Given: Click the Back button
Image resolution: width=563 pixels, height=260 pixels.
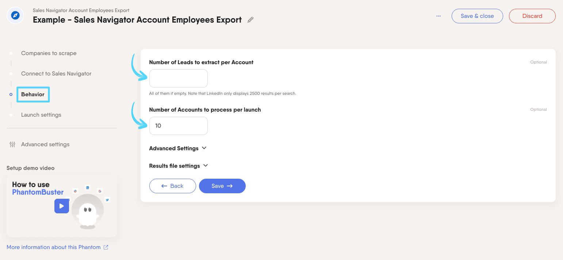Looking at the screenshot, I should [x=173, y=186].
